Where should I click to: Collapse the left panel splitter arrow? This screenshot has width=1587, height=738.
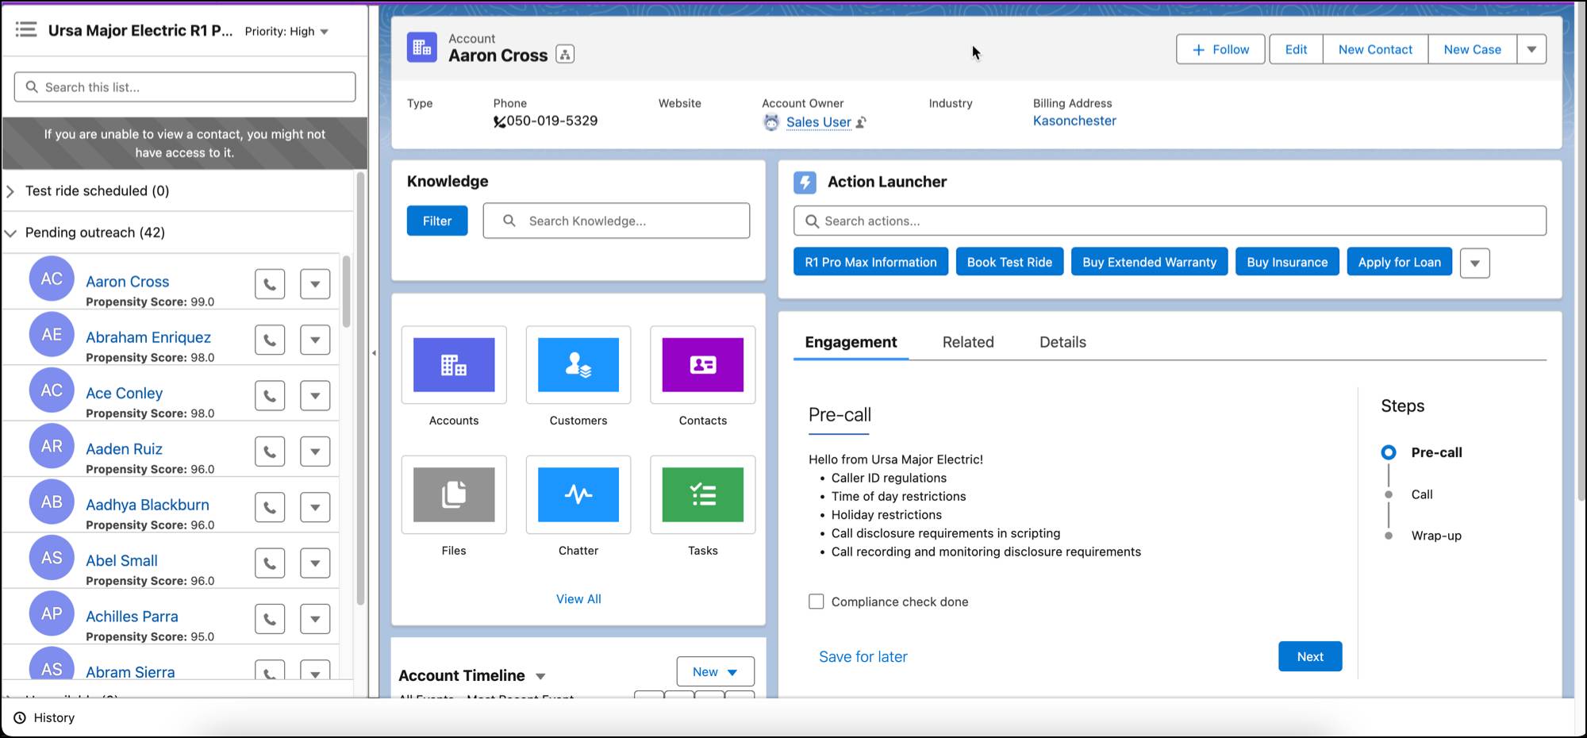pyautogui.click(x=374, y=352)
